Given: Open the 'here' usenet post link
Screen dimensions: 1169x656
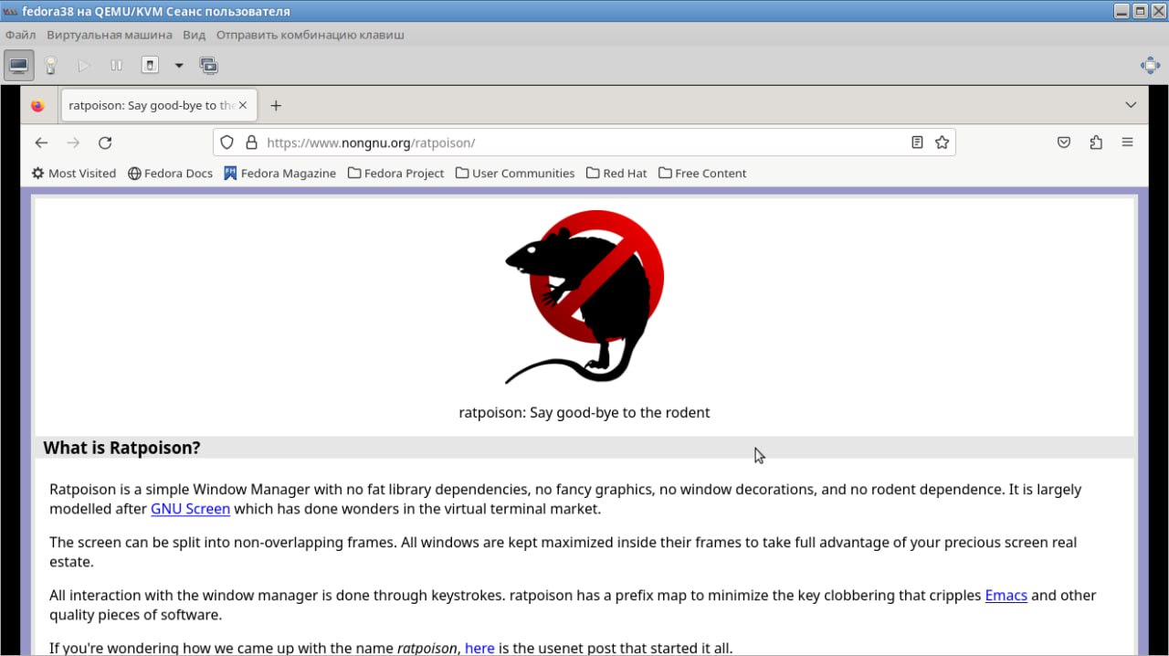Looking at the screenshot, I should [x=479, y=648].
